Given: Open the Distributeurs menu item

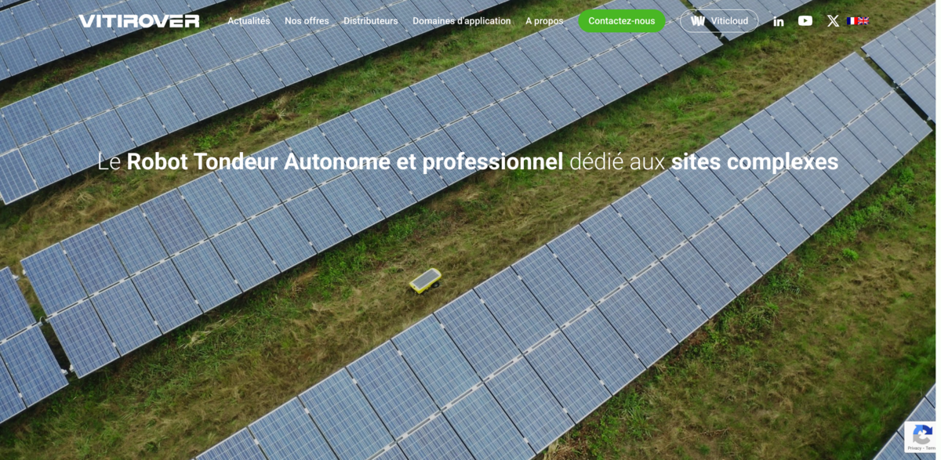Looking at the screenshot, I should (x=370, y=21).
